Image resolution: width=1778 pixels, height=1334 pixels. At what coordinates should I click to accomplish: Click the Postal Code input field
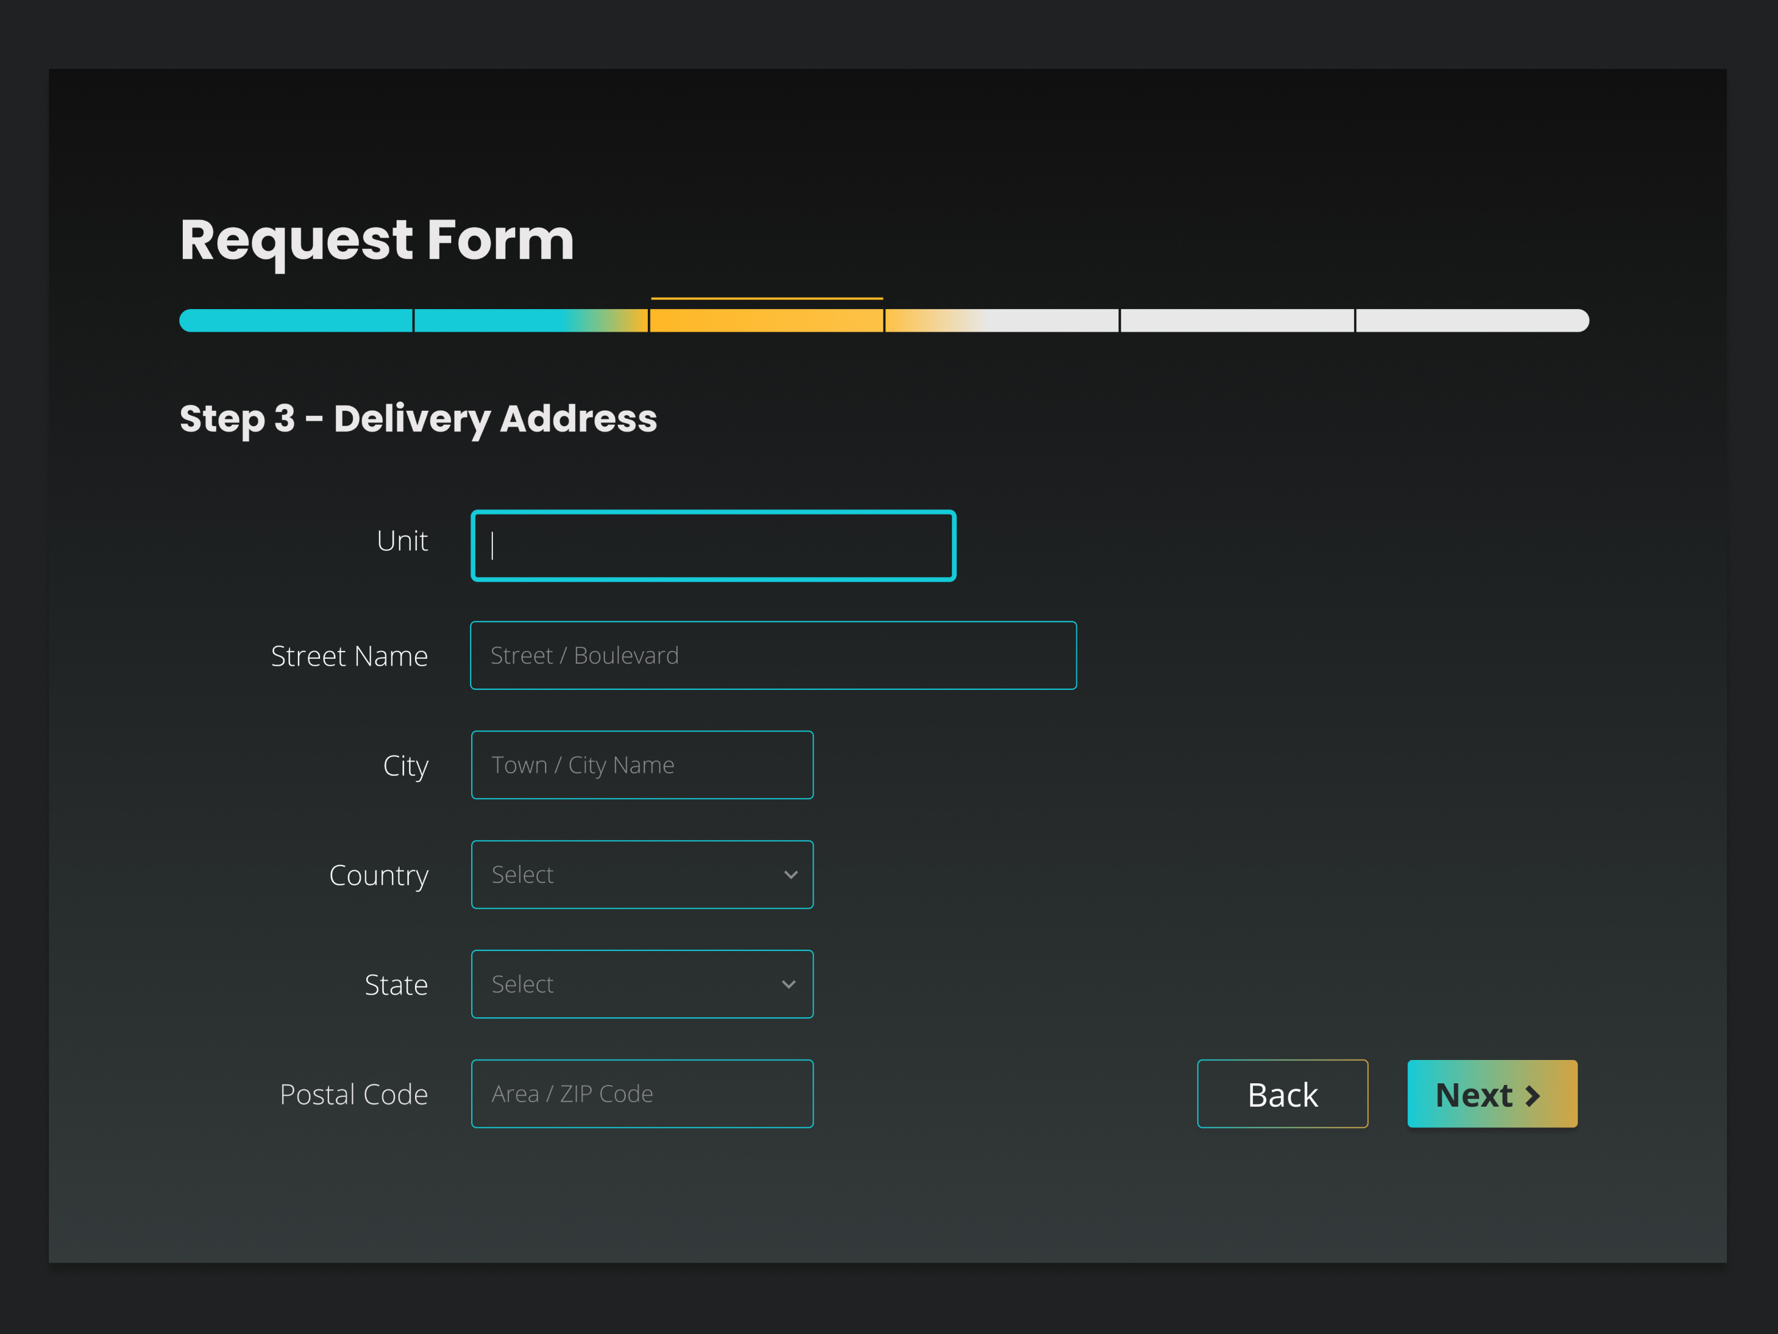(641, 1093)
